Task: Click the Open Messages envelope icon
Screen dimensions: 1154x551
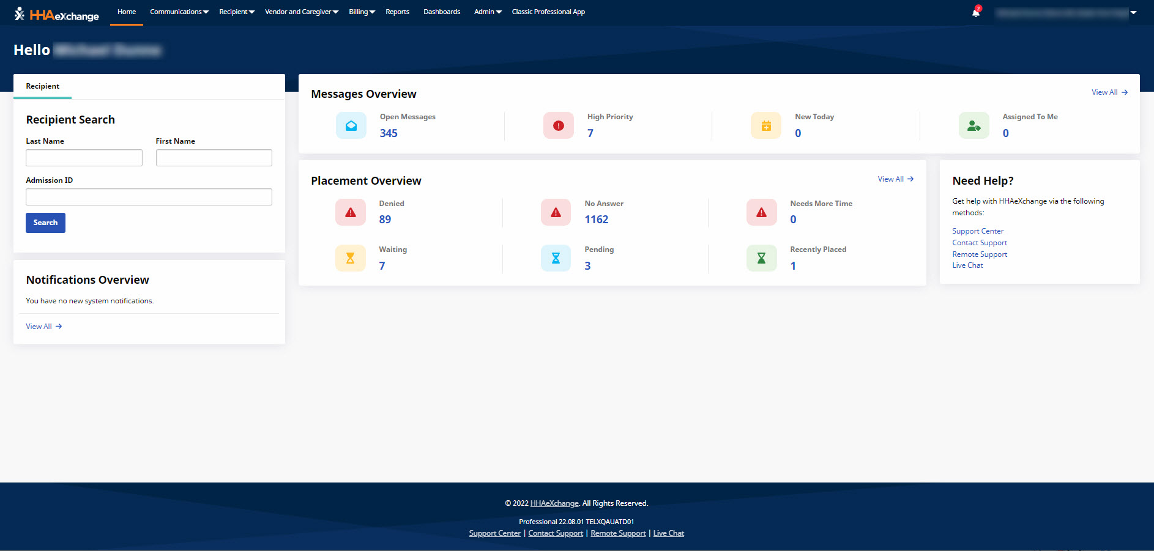Action: coord(351,125)
